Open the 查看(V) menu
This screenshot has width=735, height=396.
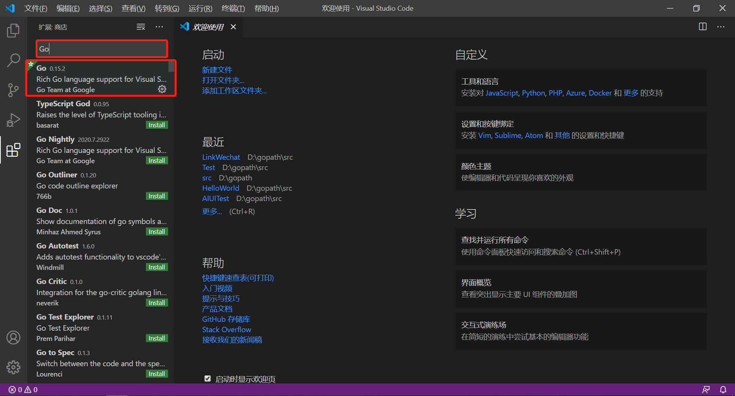[x=134, y=8]
